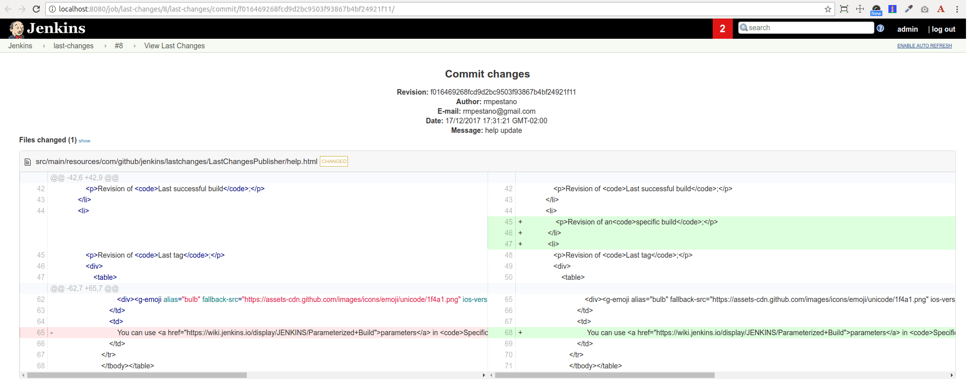Click the CHANGED status tag
This screenshot has width=967, height=386.
[x=334, y=162]
